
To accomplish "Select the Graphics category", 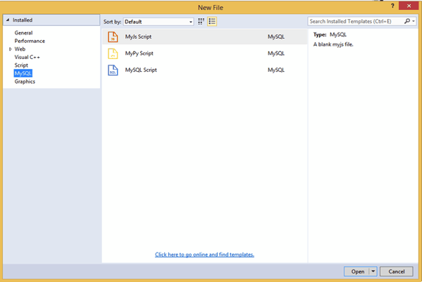I will click(25, 82).
